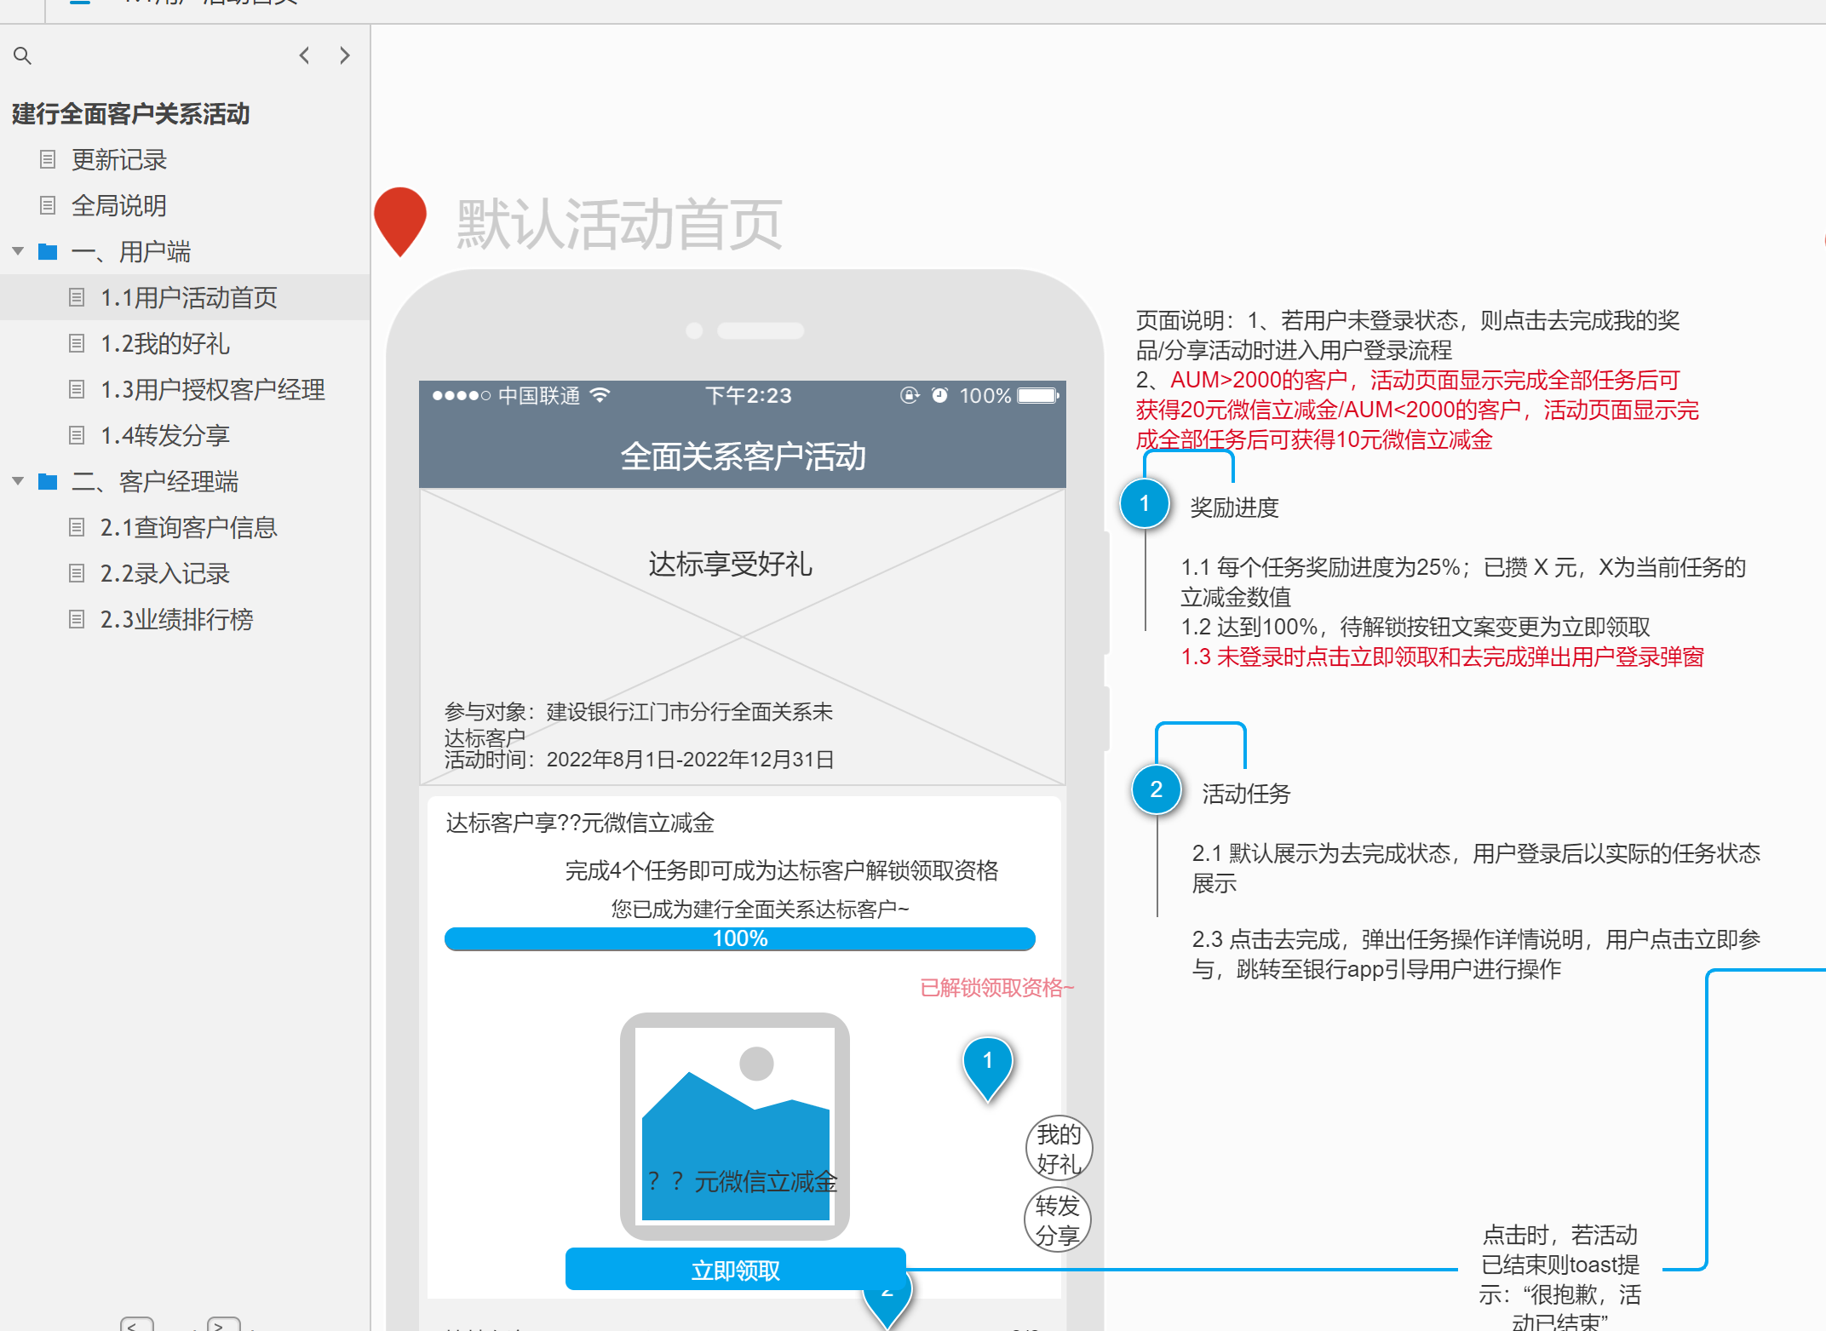Click the 微信立减金 reward image placeholder
The height and width of the screenshot is (1331, 1826).
point(735,1126)
